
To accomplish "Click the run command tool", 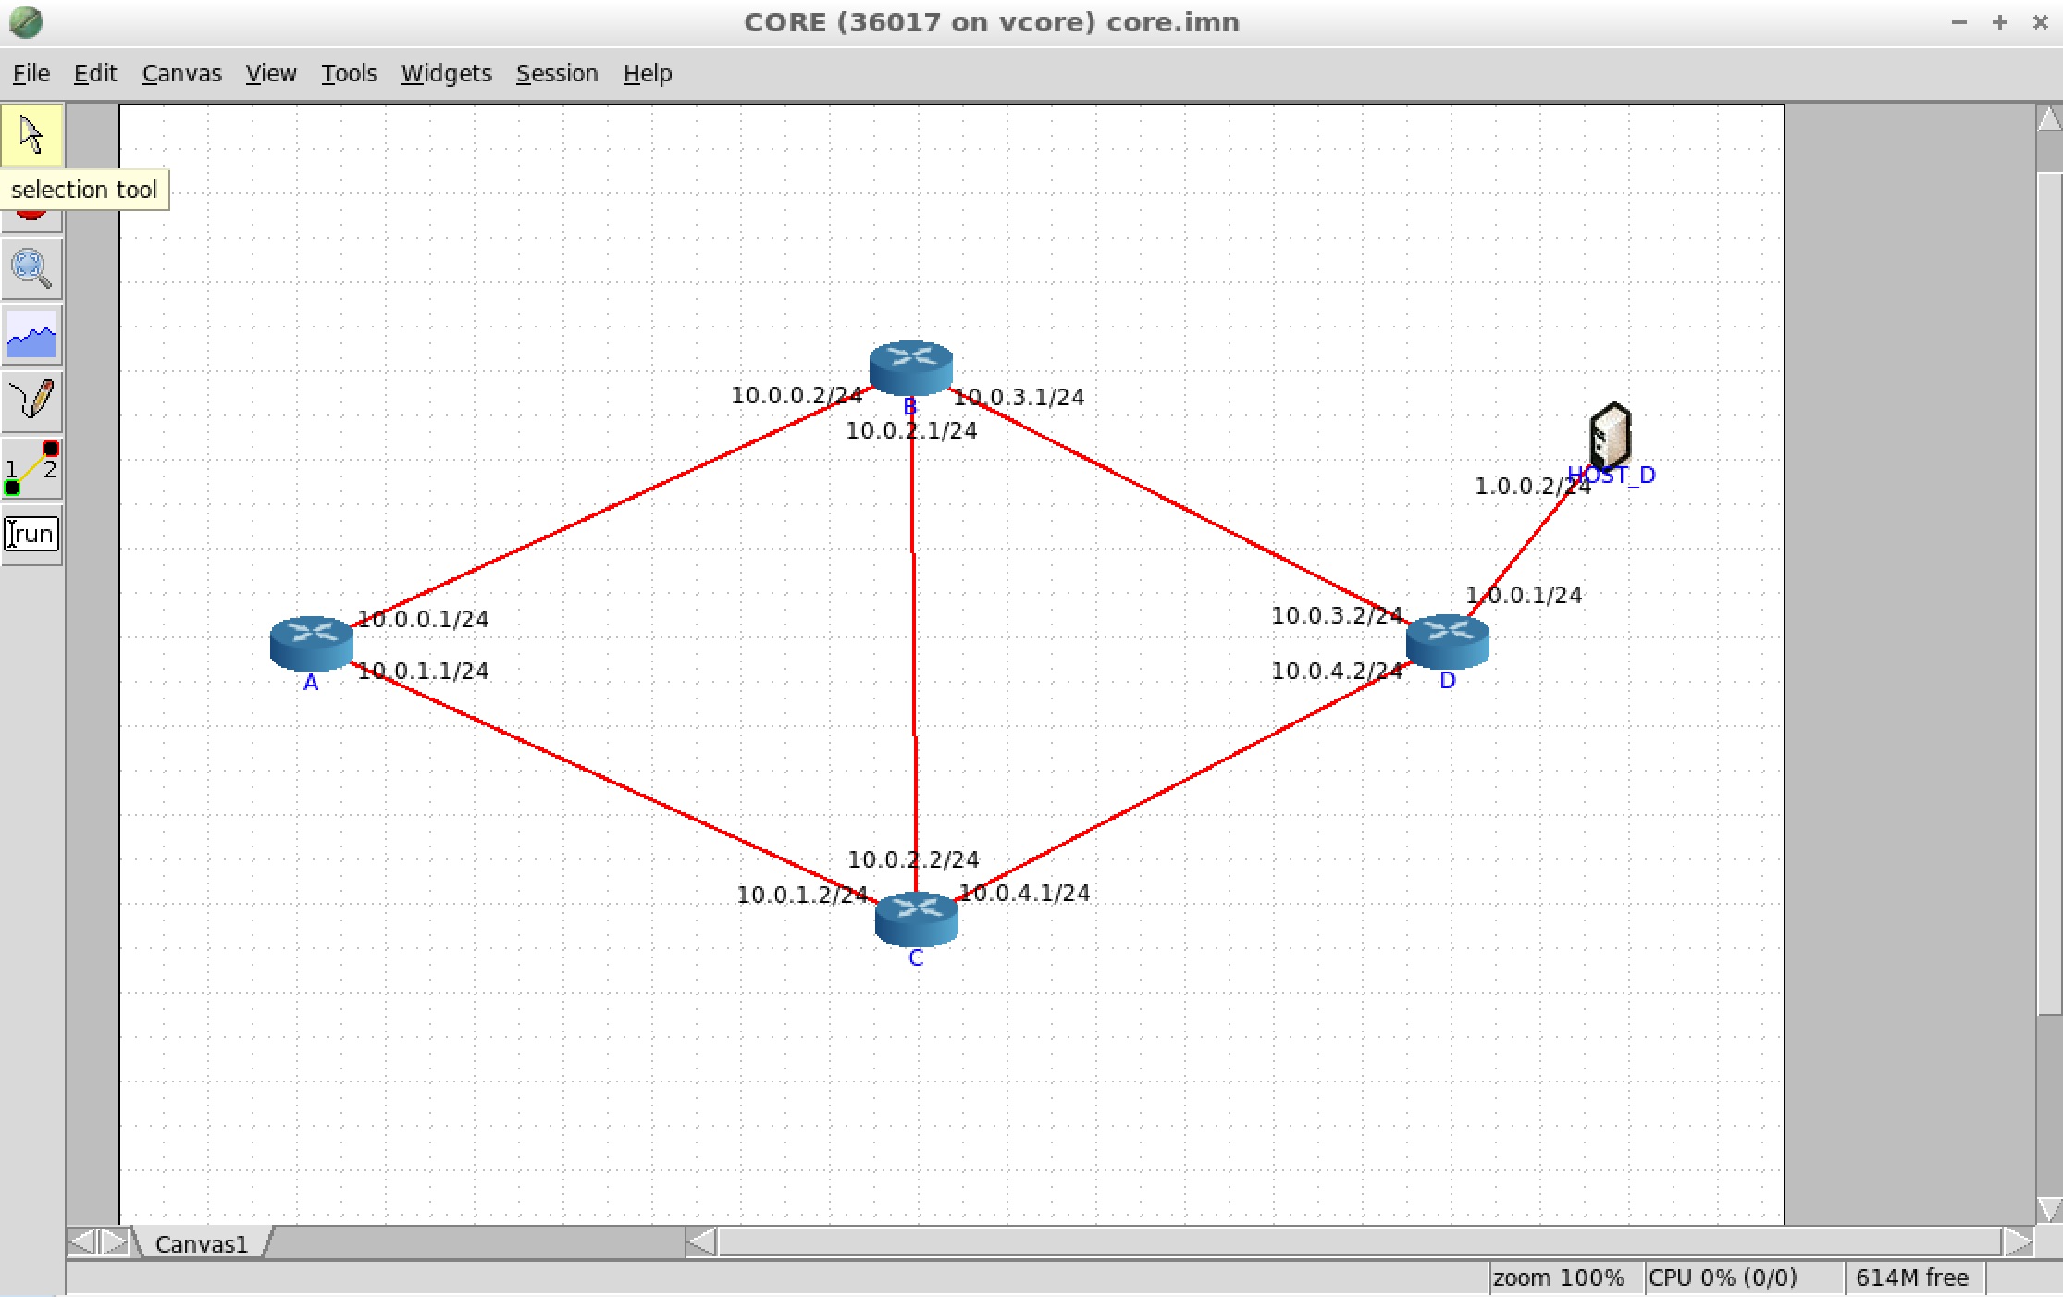I will click(x=31, y=534).
